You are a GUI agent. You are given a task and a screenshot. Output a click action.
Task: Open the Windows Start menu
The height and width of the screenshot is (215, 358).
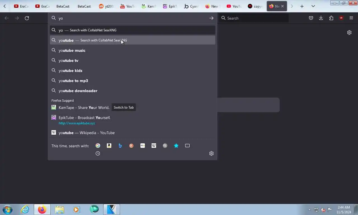[x=8, y=209]
